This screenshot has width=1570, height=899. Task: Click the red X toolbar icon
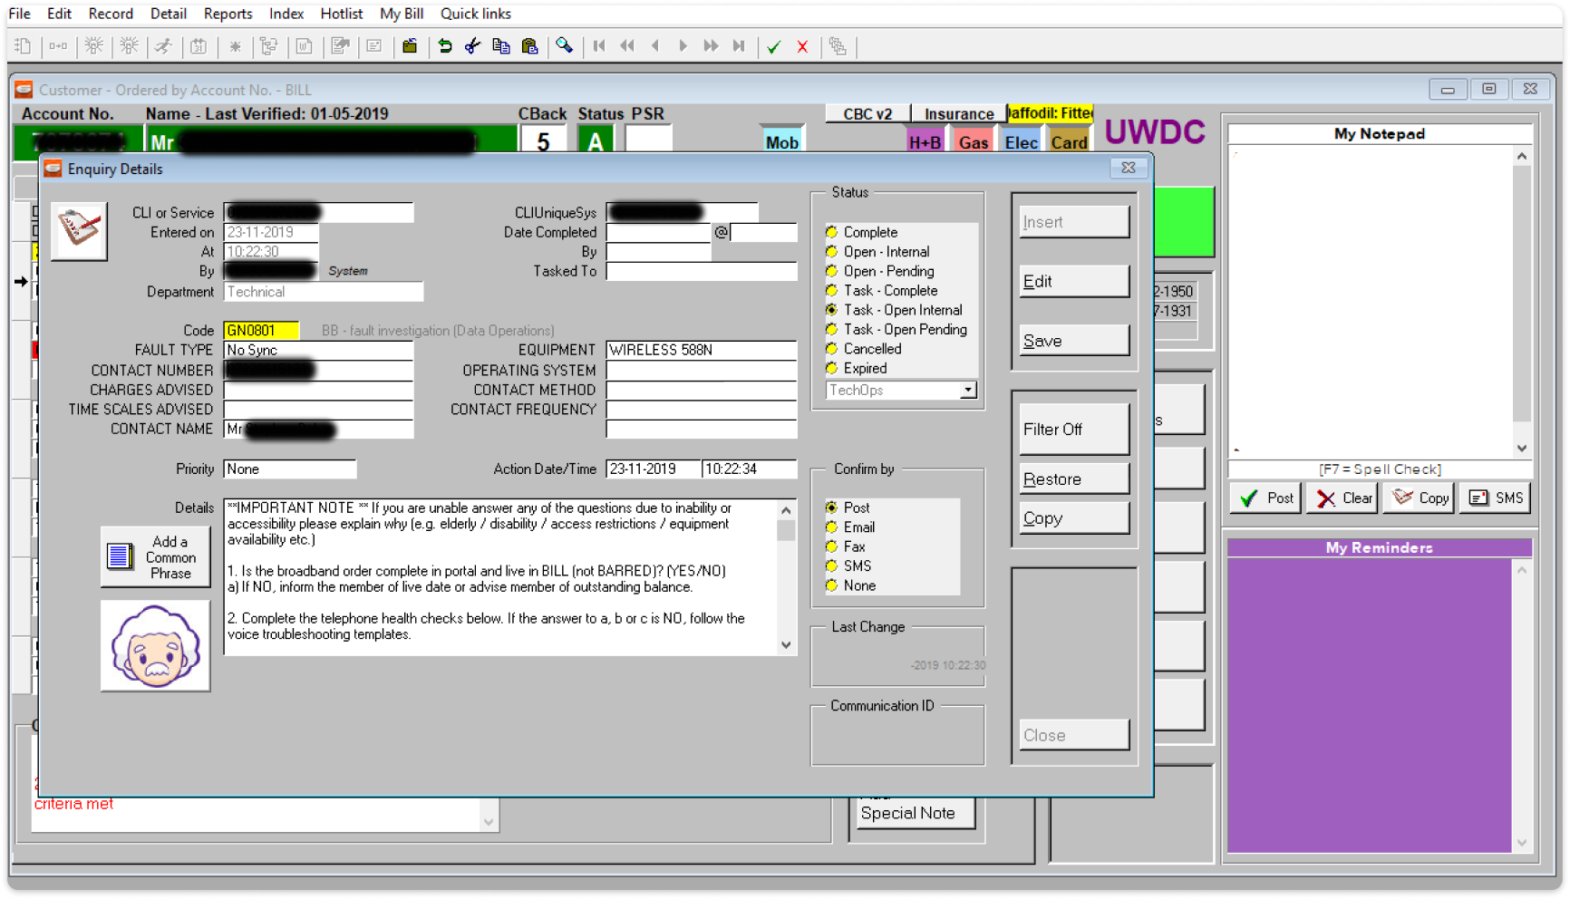(802, 47)
